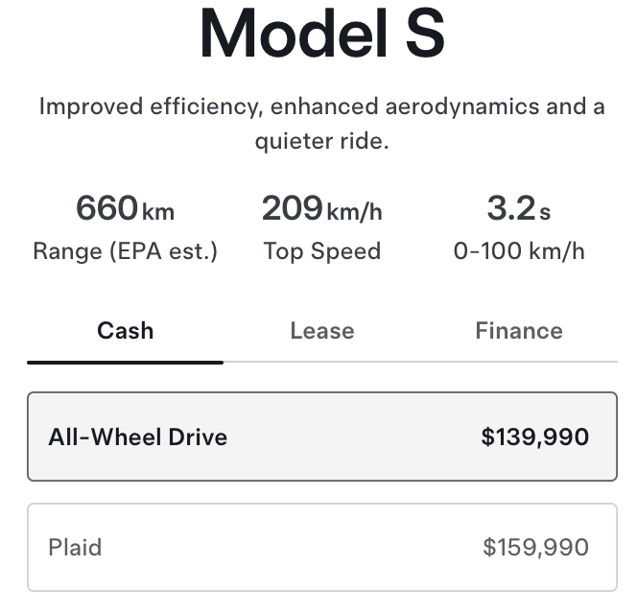The width and height of the screenshot is (637, 614).
Task: Click the 3.2 s acceleration figure
Action: point(518,208)
